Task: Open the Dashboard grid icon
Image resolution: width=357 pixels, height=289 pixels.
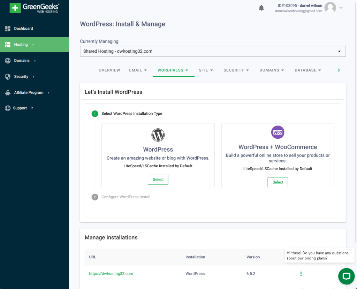Action: point(8,29)
